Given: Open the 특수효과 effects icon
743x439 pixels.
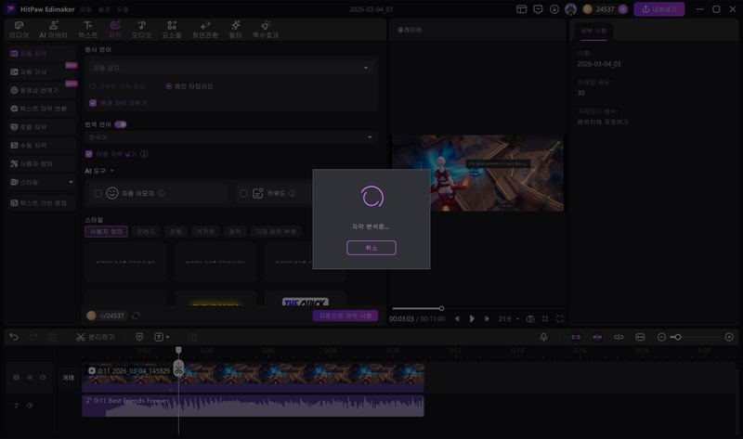Looking at the screenshot, I should (266, 29).
